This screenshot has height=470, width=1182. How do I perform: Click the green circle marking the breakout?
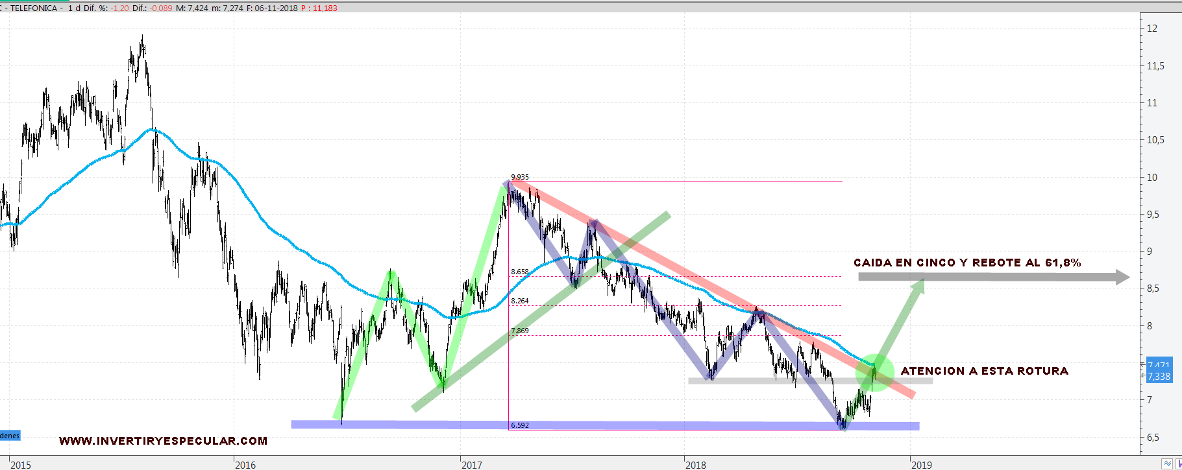(875, 372)
